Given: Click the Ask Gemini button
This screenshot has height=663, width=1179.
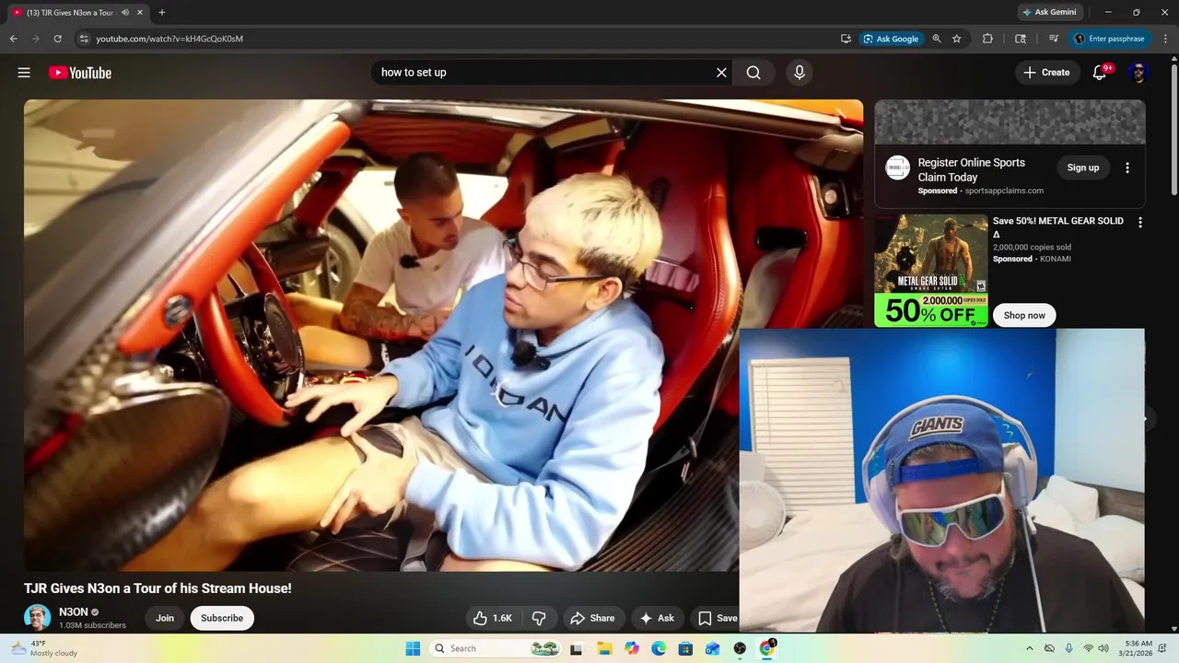Looking at the screenshot, I should point(1048,12).
